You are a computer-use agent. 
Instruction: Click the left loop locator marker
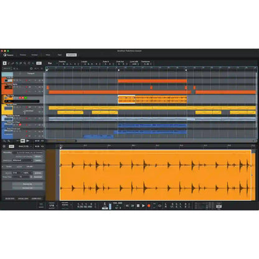coord(118,70)
